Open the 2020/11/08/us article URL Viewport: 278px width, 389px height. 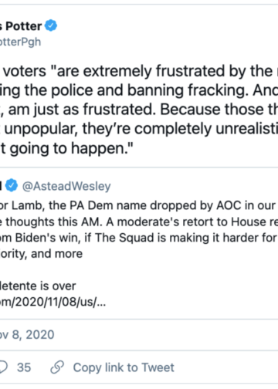53,302
